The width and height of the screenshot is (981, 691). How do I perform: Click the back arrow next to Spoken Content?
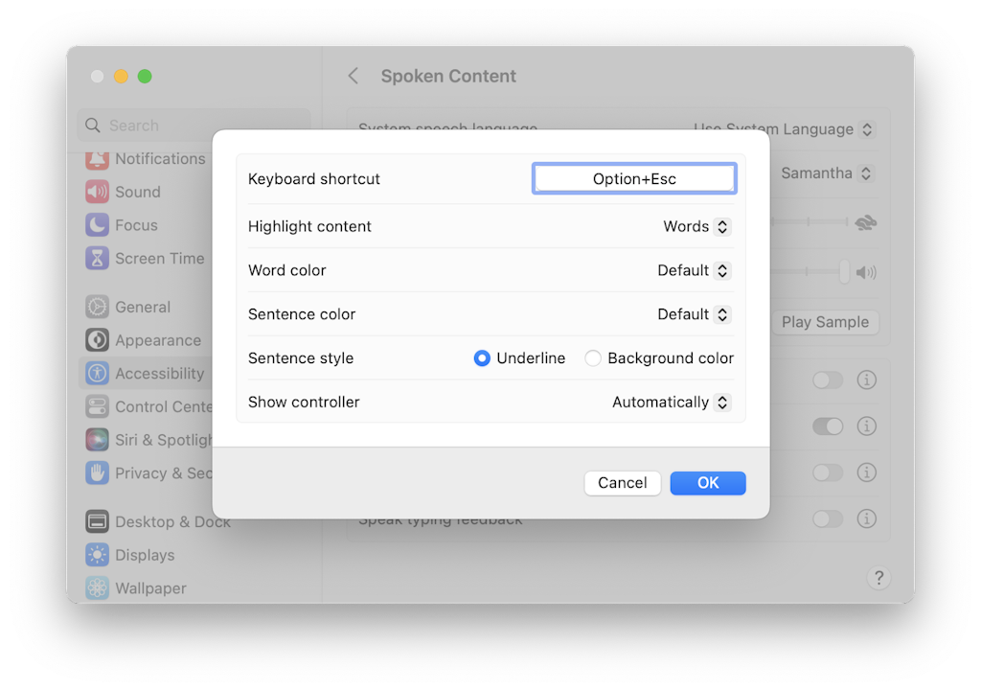point(353,75)
